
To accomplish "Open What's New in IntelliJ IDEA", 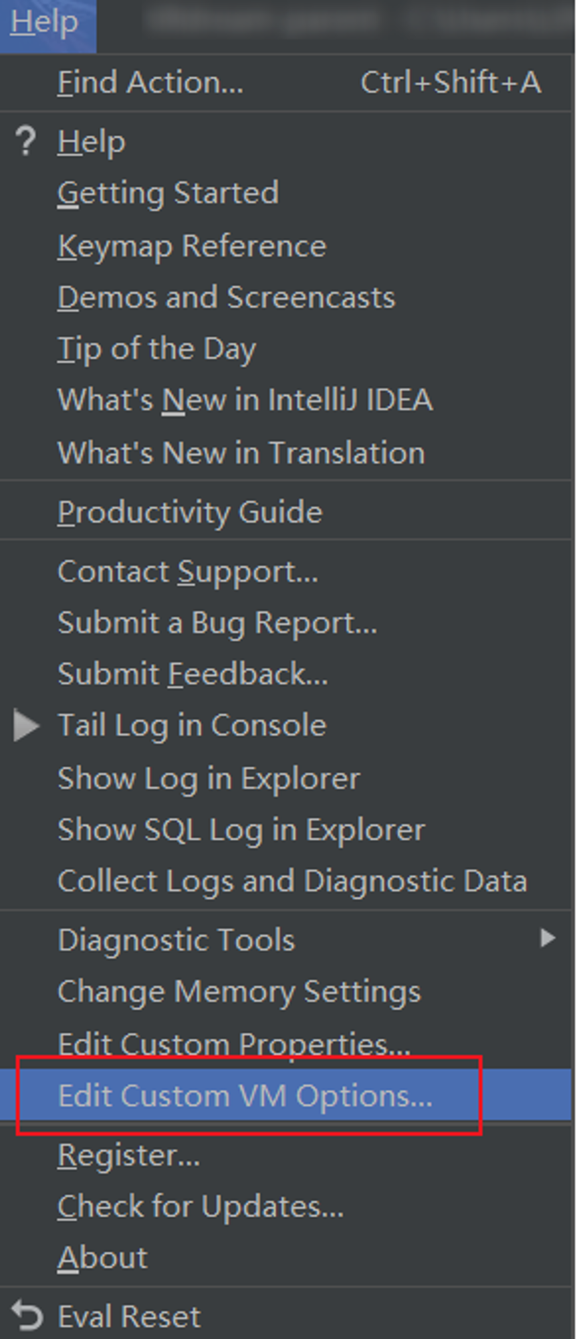I will pyautogui.click(x=286, y=400).
